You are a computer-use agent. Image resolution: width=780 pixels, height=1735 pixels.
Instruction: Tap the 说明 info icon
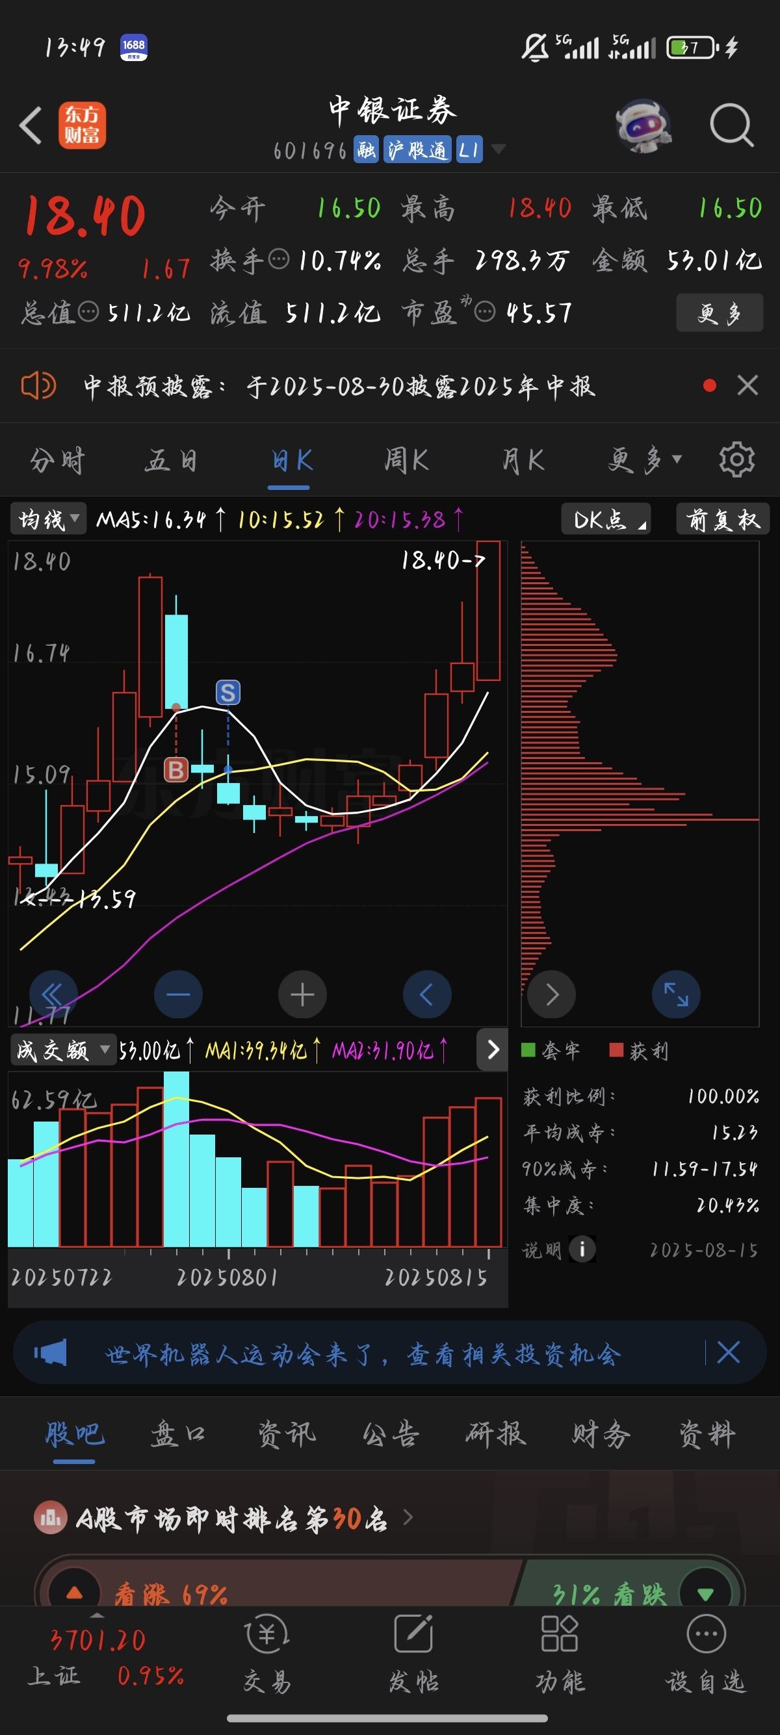(582, 1250)
